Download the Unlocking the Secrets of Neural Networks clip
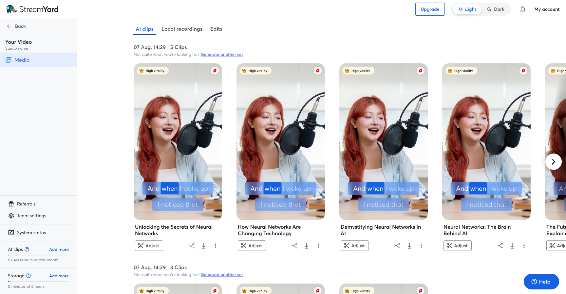Image resolution: width=566 pixels, height=294 pixels. pos(204,246)
